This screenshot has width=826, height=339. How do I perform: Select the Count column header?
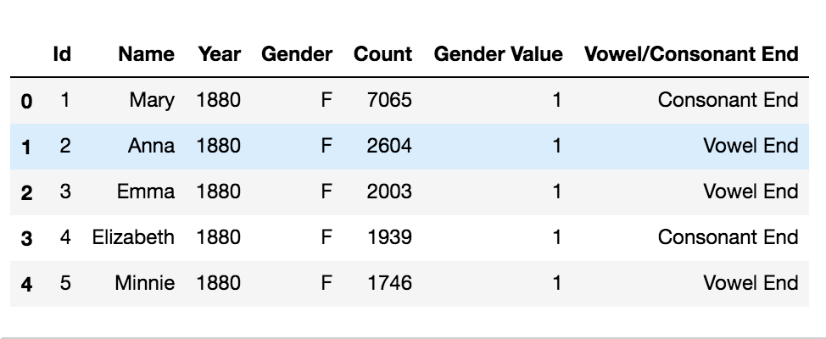point(382,54)
